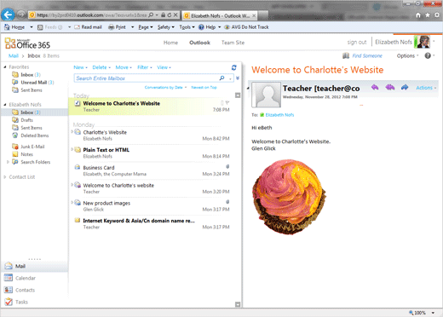
Task: Collapse the Favorites folder group
Action: point(5,67)
